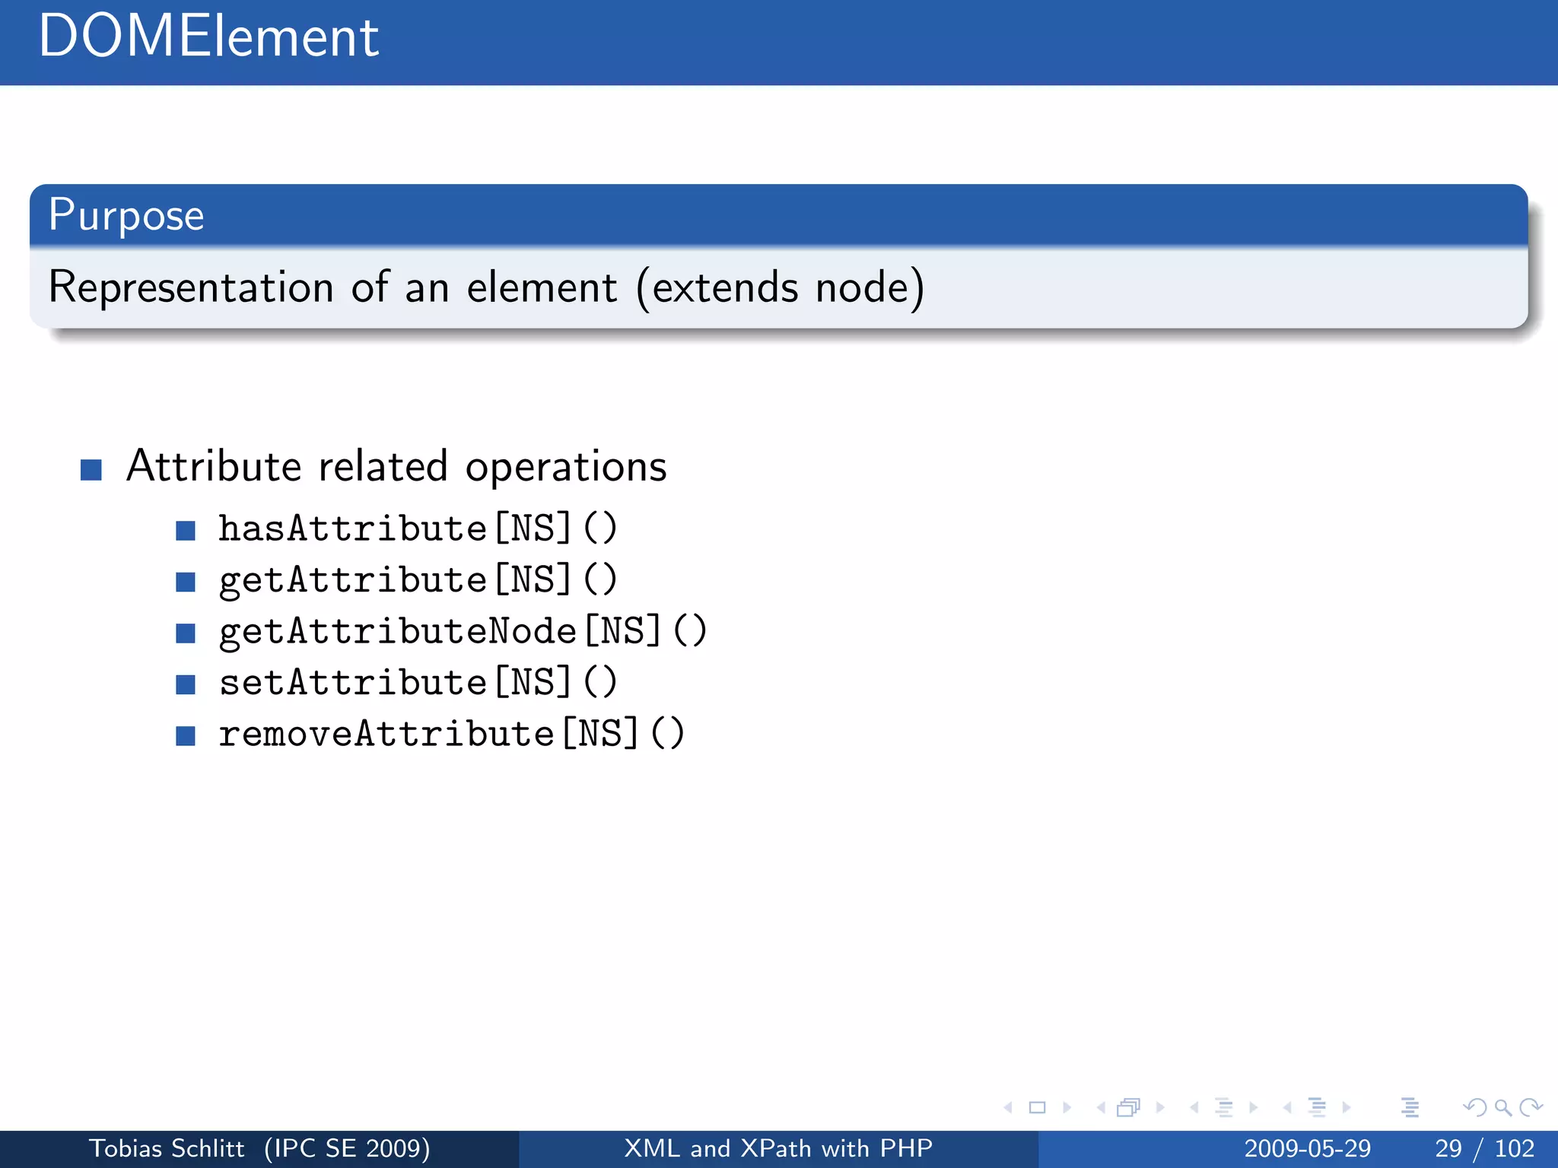Click the magnifier search icon
1558x1168 pixels.
1502,1108
